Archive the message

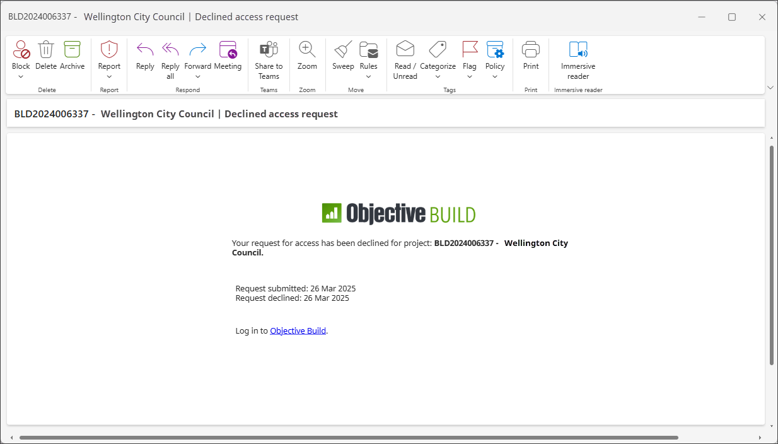click(x=73, y=55)
